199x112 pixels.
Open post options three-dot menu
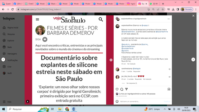(x=168, y=19)
